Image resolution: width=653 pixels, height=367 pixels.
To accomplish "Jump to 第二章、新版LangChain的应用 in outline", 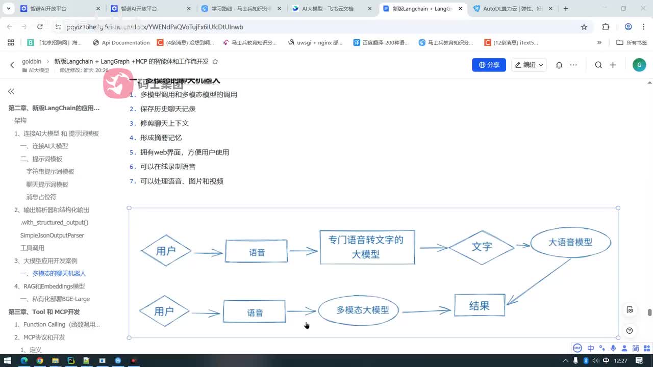I will pos(54,108).
